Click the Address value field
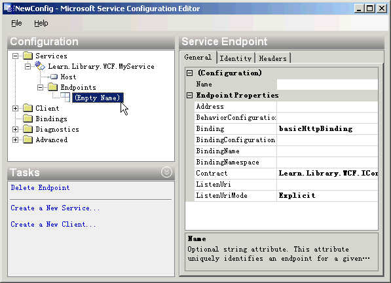The height and width of the screenshot is (283, 391). pyautogui.click(x=327, y=107)
